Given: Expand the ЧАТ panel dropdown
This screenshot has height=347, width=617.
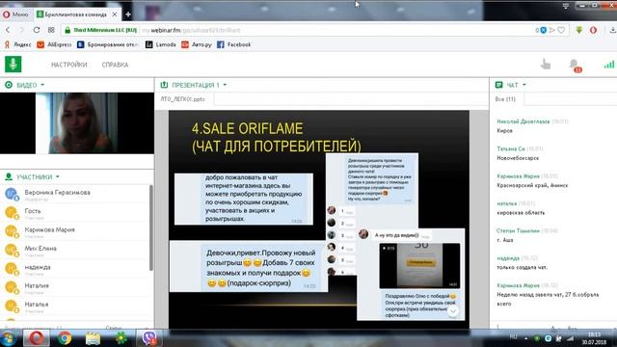Looking at the screenshot, I should 523,85.
